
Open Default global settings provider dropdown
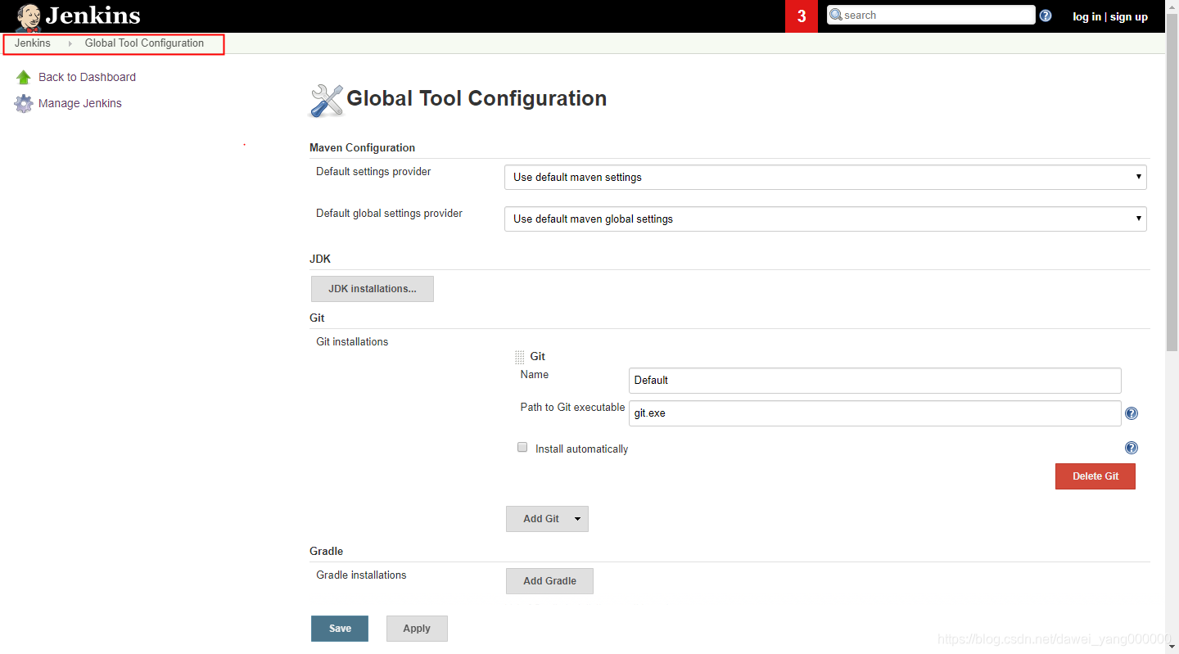[825, 219]
